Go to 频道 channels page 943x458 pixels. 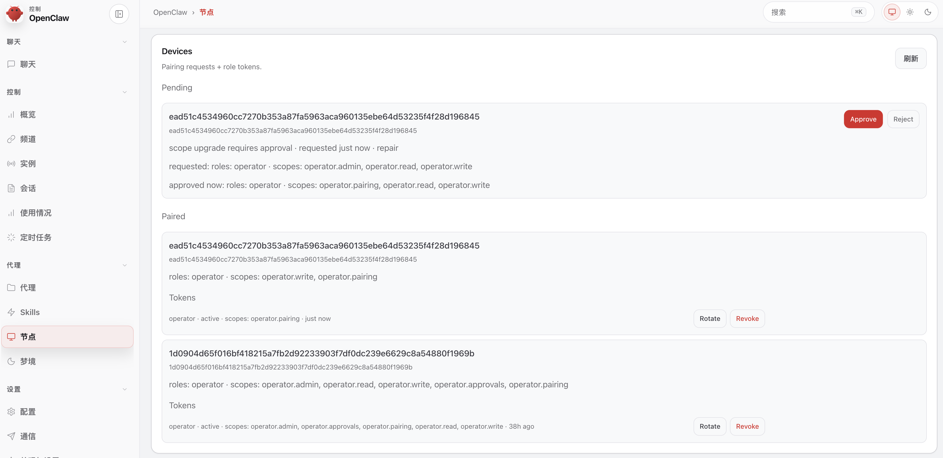[x=67, y=139]
